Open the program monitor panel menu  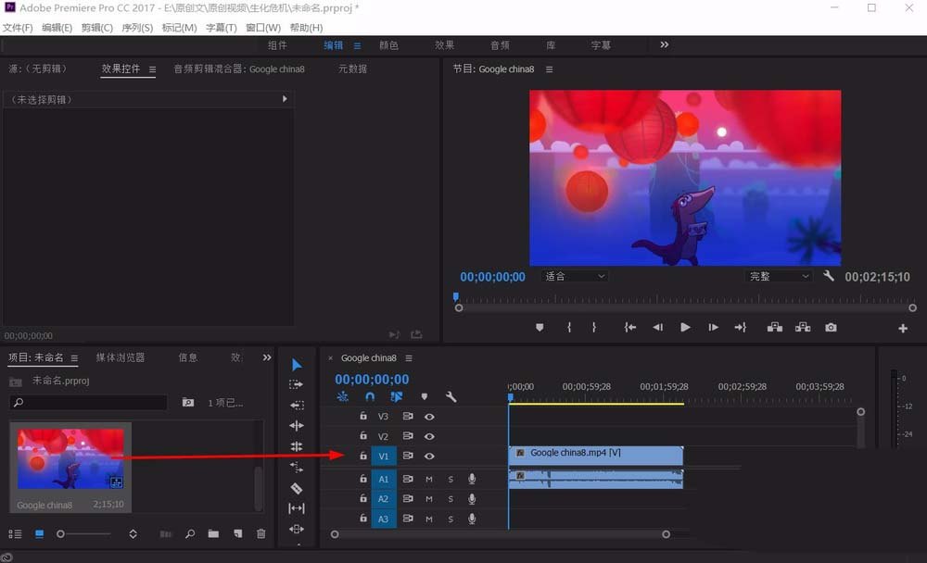tap(549, 69)
